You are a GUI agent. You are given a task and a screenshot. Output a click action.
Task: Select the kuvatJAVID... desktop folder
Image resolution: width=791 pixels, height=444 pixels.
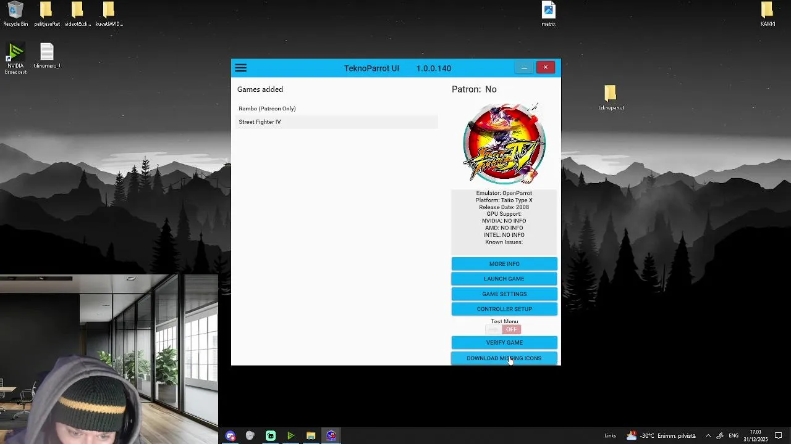[109, 15]
